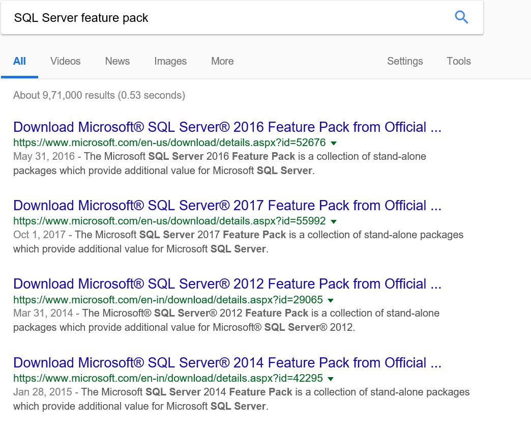Click the green URL ending id=29065
This screenshot has width=531, height=426.
(x=168, y=300)
